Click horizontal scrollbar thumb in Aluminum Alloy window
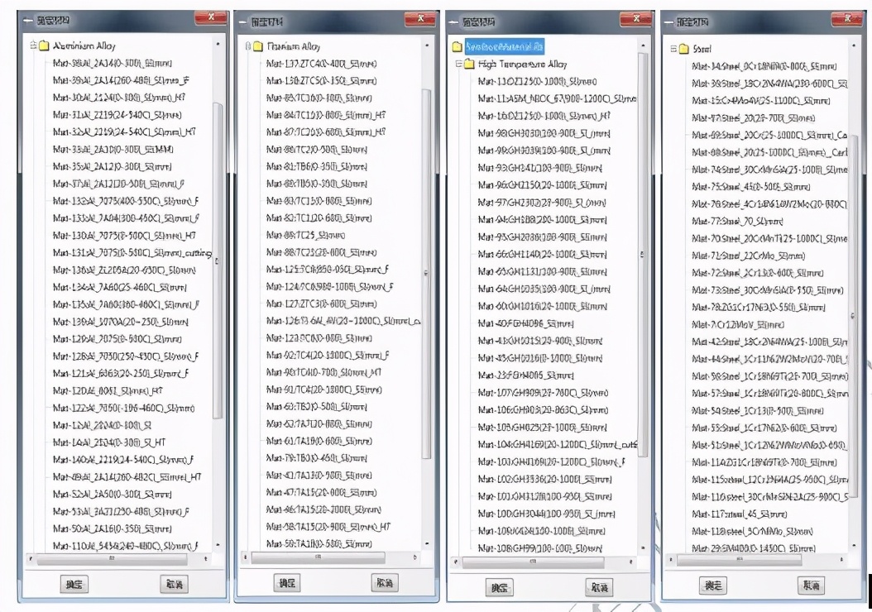 pyautogui.click(x=113, y=558)
